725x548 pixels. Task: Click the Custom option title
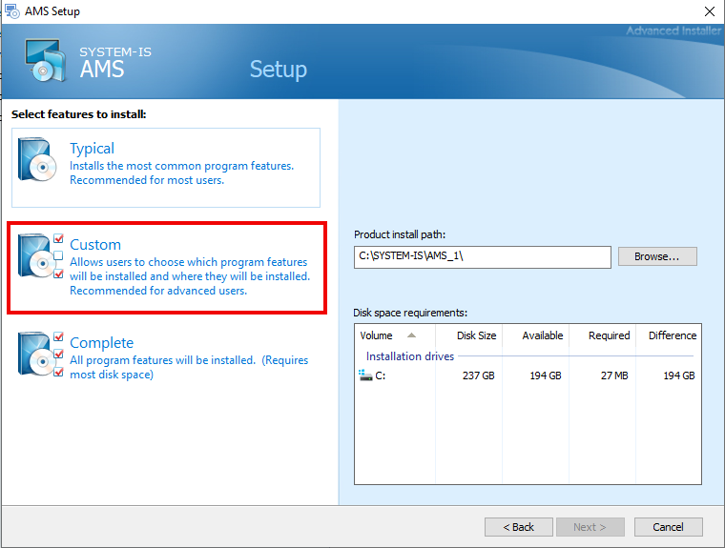[x=95, y=244]
